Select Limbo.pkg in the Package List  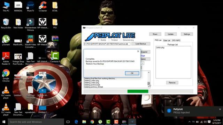(x=160, y=48)
